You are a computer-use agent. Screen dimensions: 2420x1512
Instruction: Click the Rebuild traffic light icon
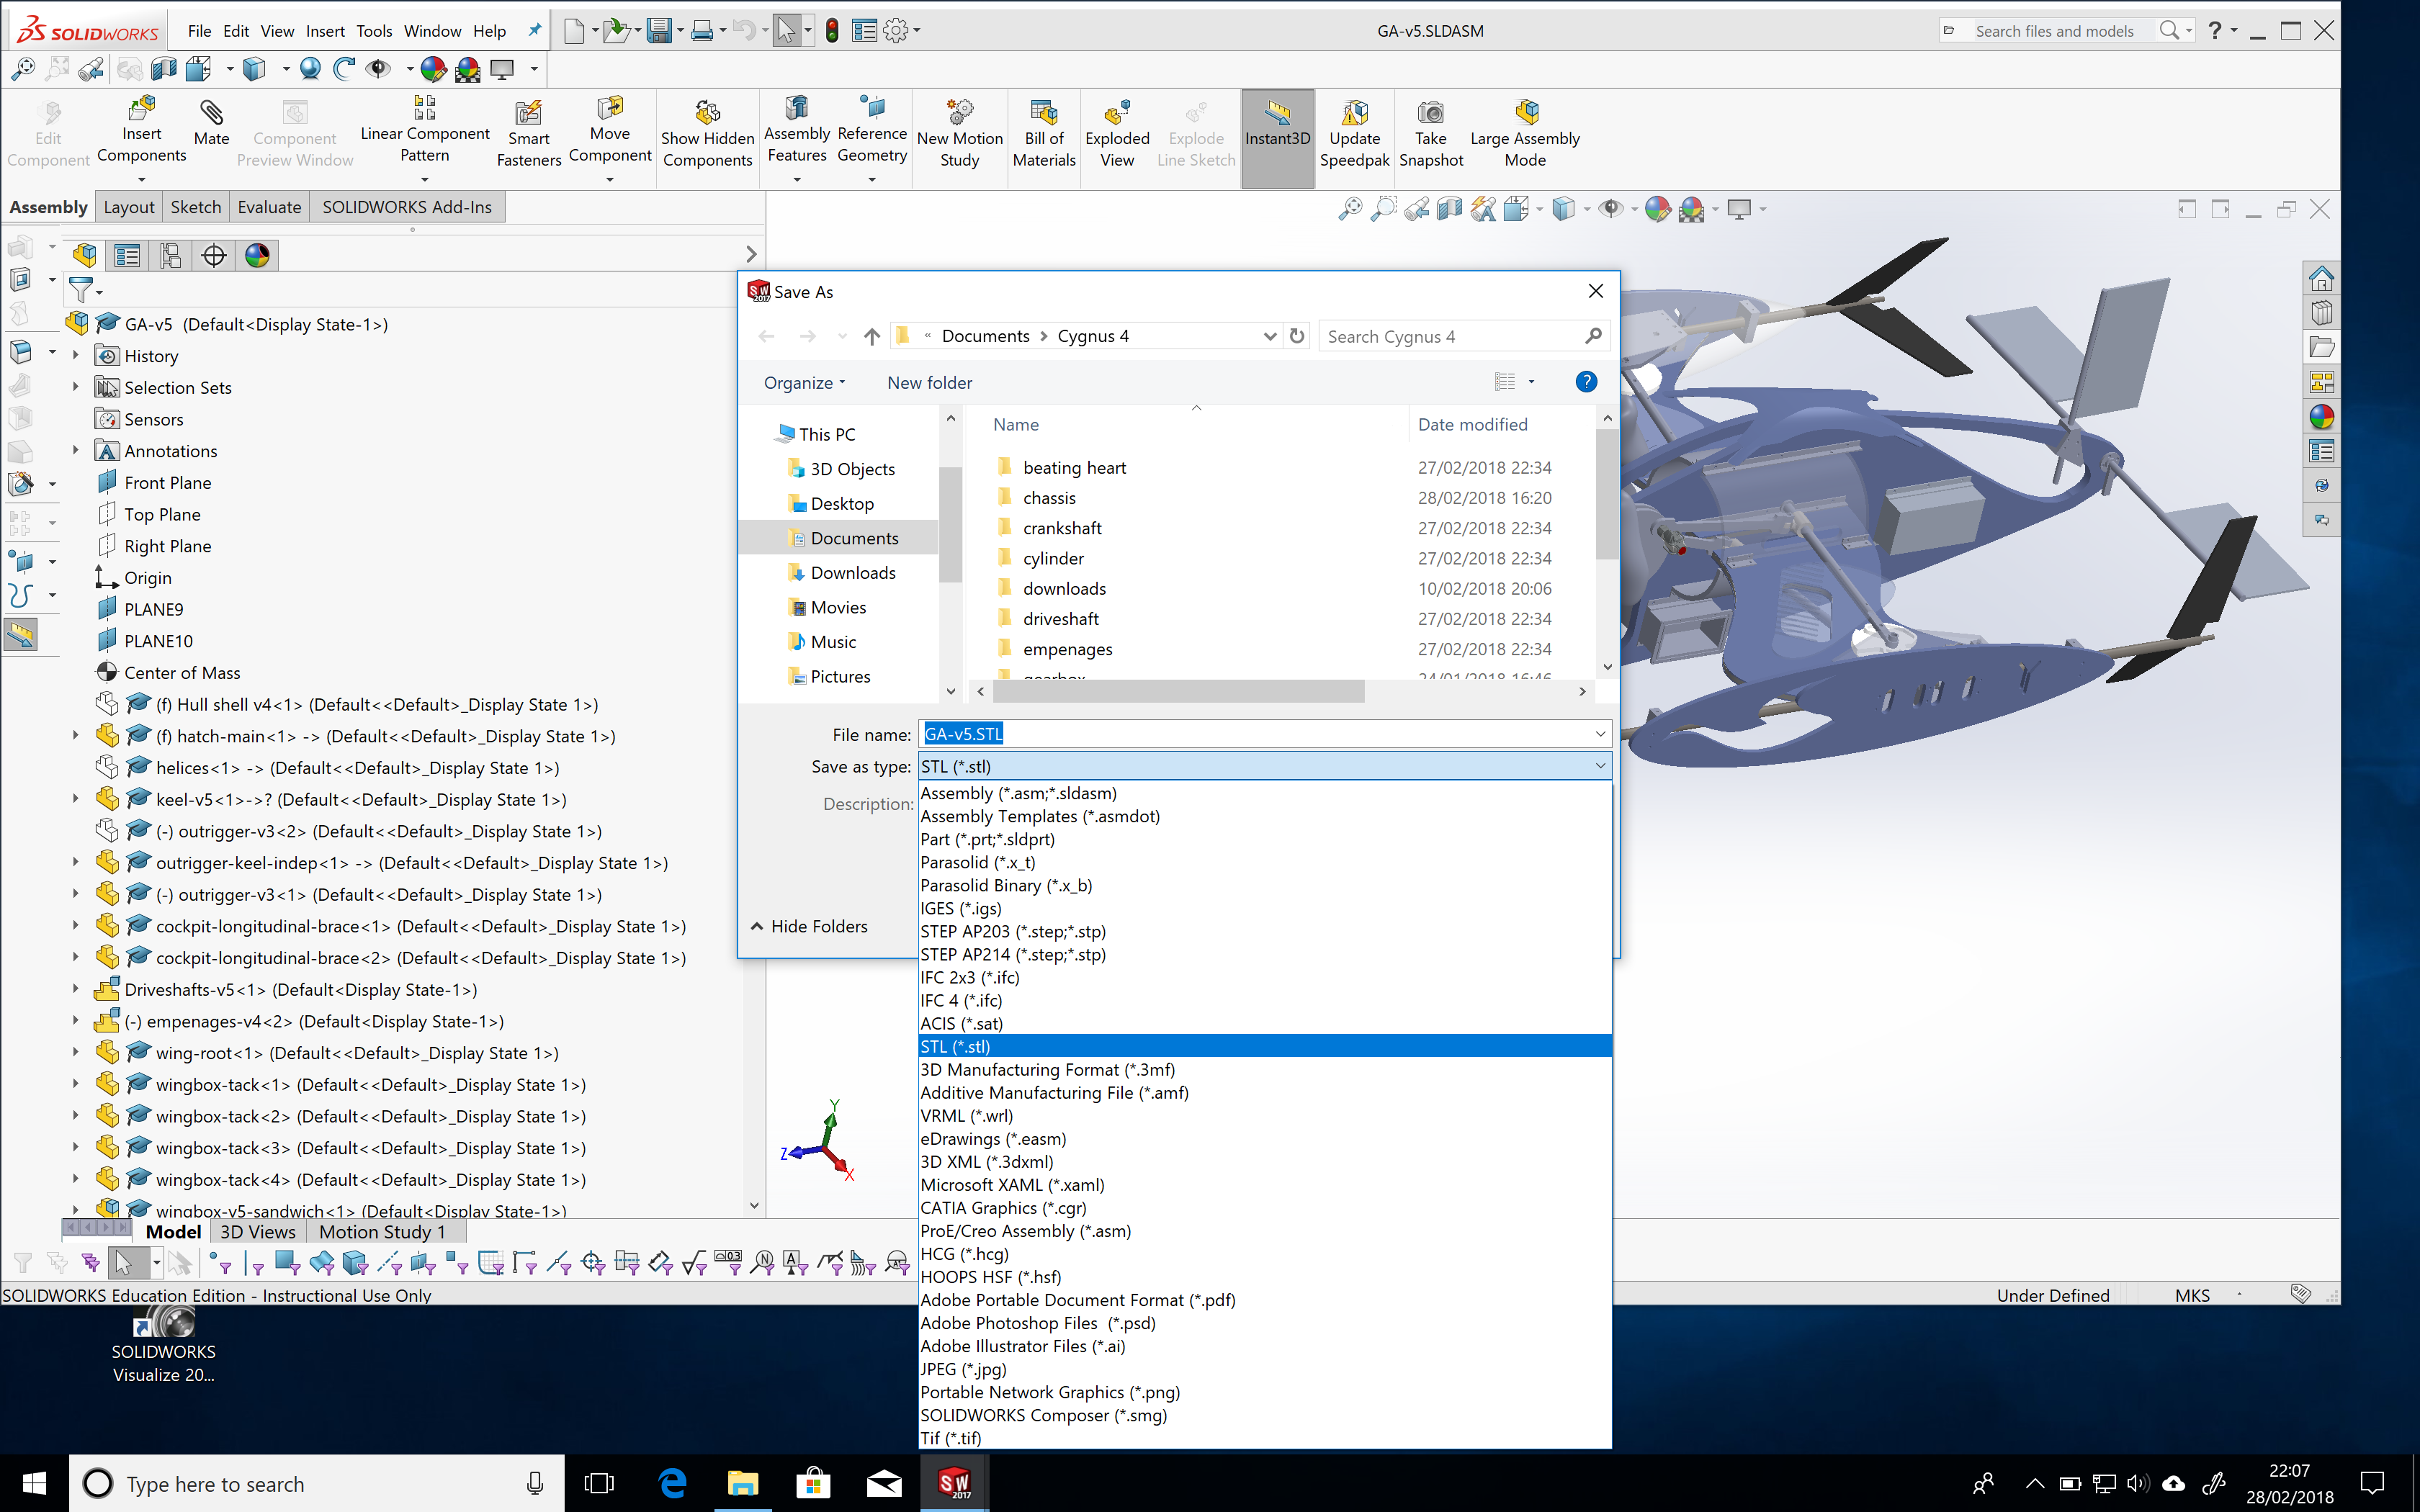[x=832, y=31]
